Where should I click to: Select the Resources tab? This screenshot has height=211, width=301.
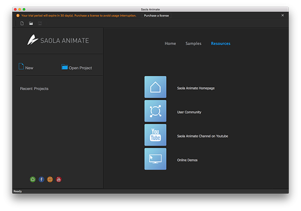coord(221,44)
